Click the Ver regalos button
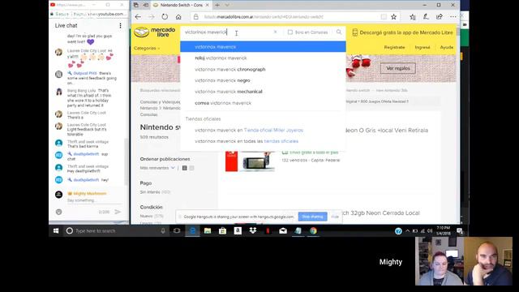 click(x=398, y=68)
